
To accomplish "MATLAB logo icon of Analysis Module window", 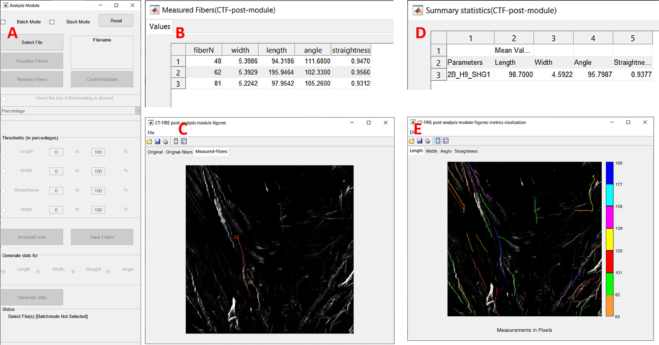I will [5, 5].
